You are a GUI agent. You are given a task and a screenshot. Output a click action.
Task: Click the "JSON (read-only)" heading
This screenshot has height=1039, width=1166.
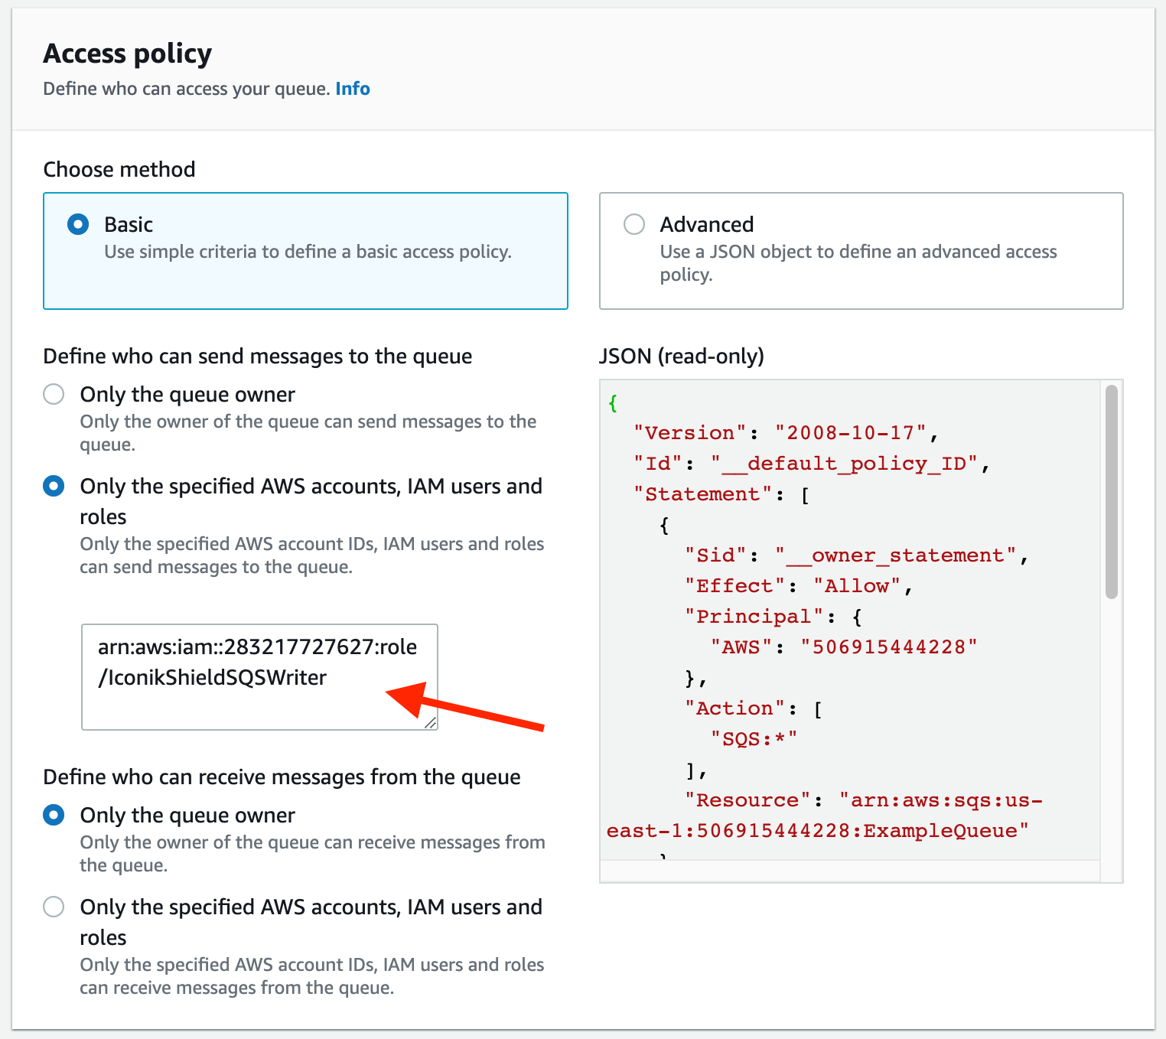pos(681,356)
